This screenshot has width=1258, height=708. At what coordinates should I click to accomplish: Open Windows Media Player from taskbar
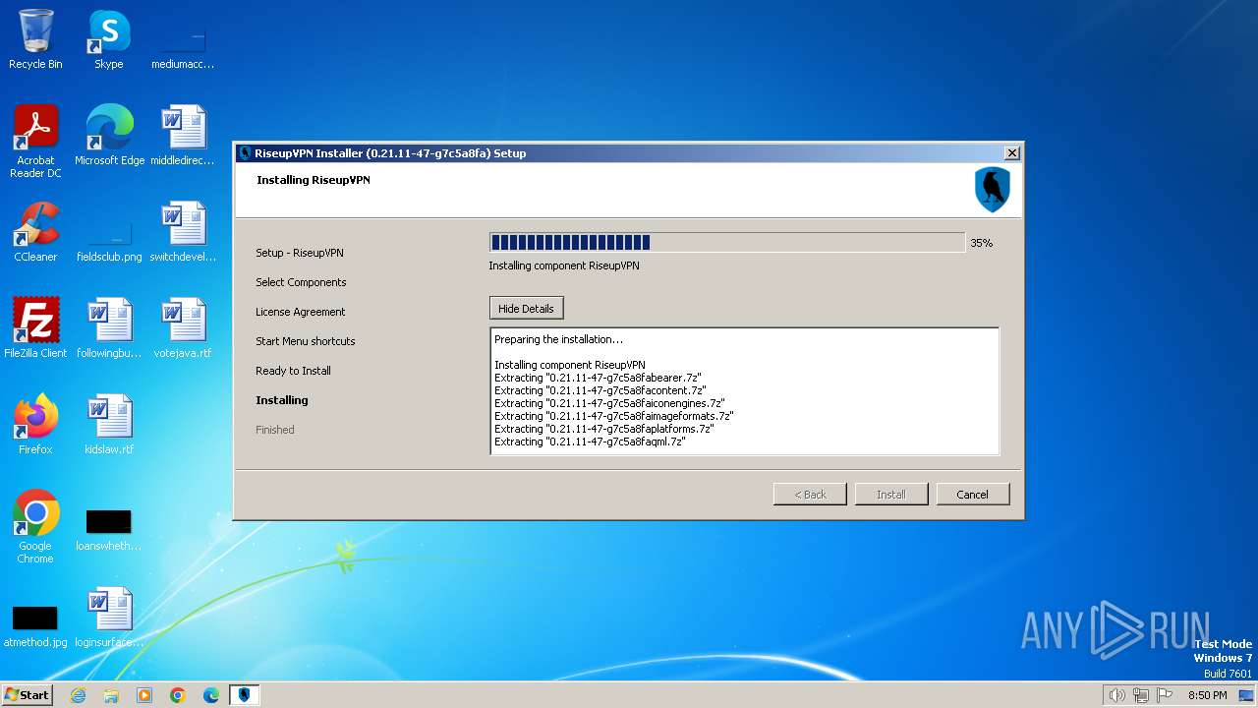coord(144,695)
